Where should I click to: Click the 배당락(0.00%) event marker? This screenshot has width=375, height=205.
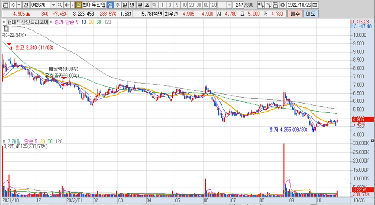[64, 69]
